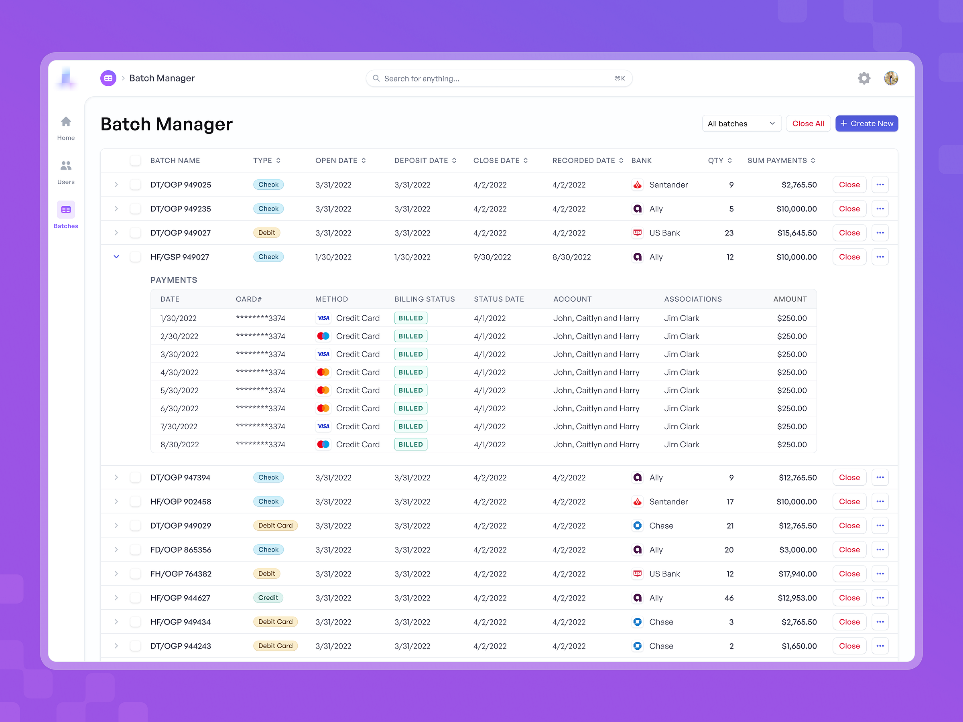
Task: Open the All batches dropdown filter
Action: [742, 123]
